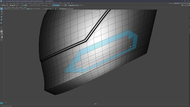
Task: Choose the Lasso select tool
Action: tap(1, 12)
